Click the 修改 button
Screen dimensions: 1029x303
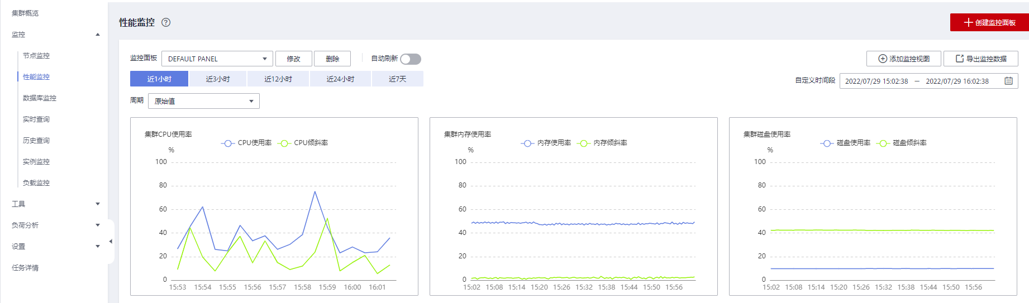click(293, 59)
